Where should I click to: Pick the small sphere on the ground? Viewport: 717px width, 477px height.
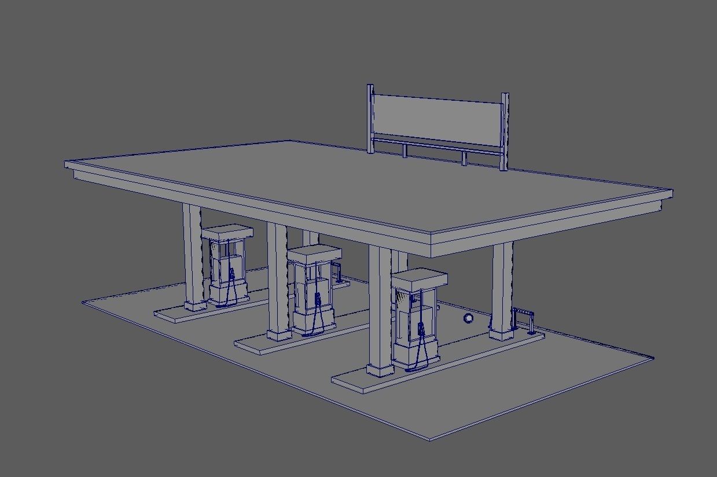pyautogui.click(x=468, y=318)
